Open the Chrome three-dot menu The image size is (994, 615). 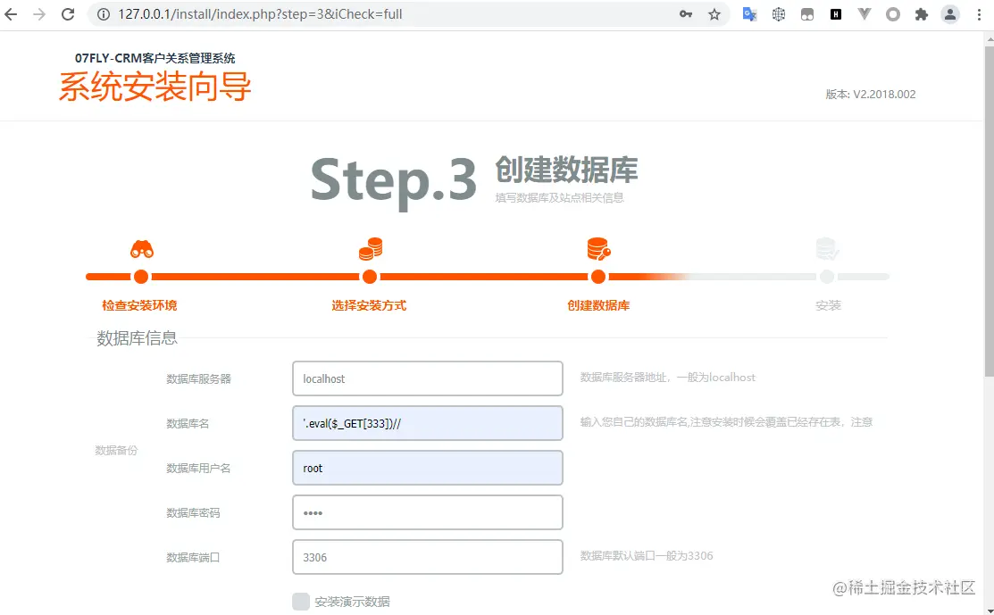coord(979,14)
